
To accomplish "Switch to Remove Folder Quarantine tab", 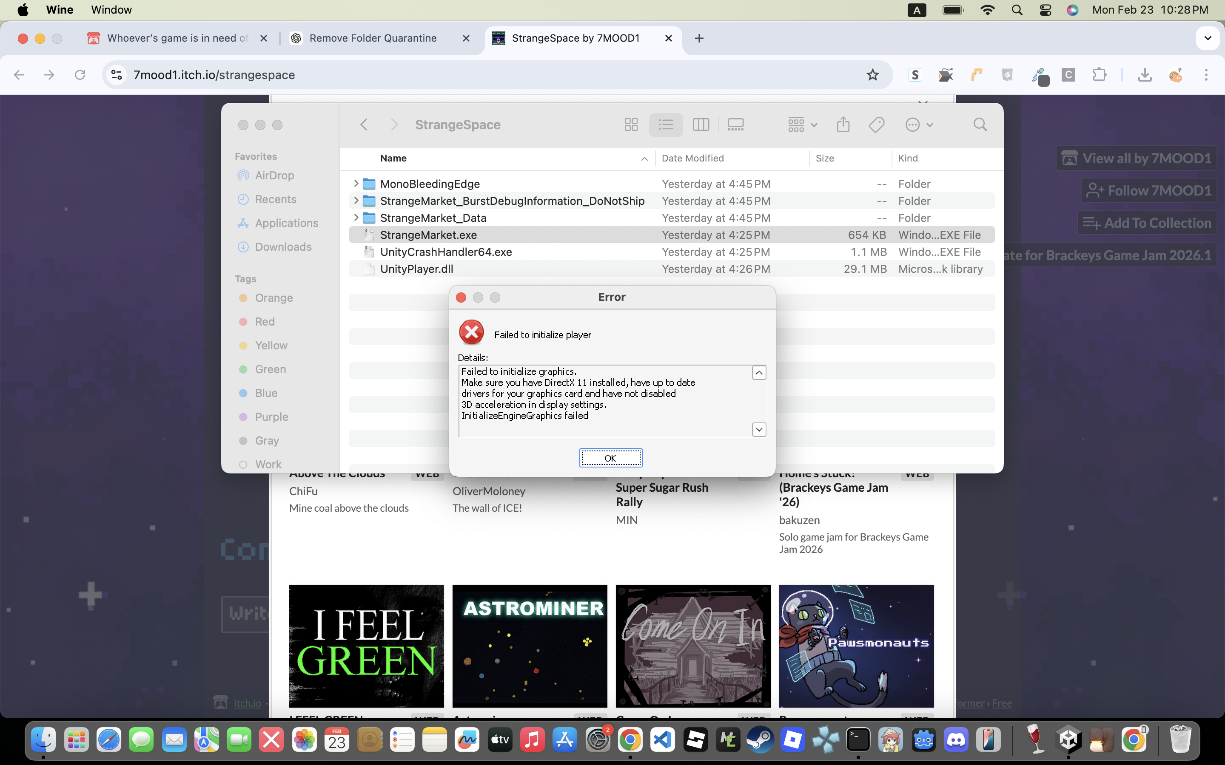I will click(x=373, y=38).
